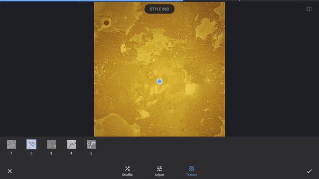Choose texture thumbnail 3

pos(51,144)
